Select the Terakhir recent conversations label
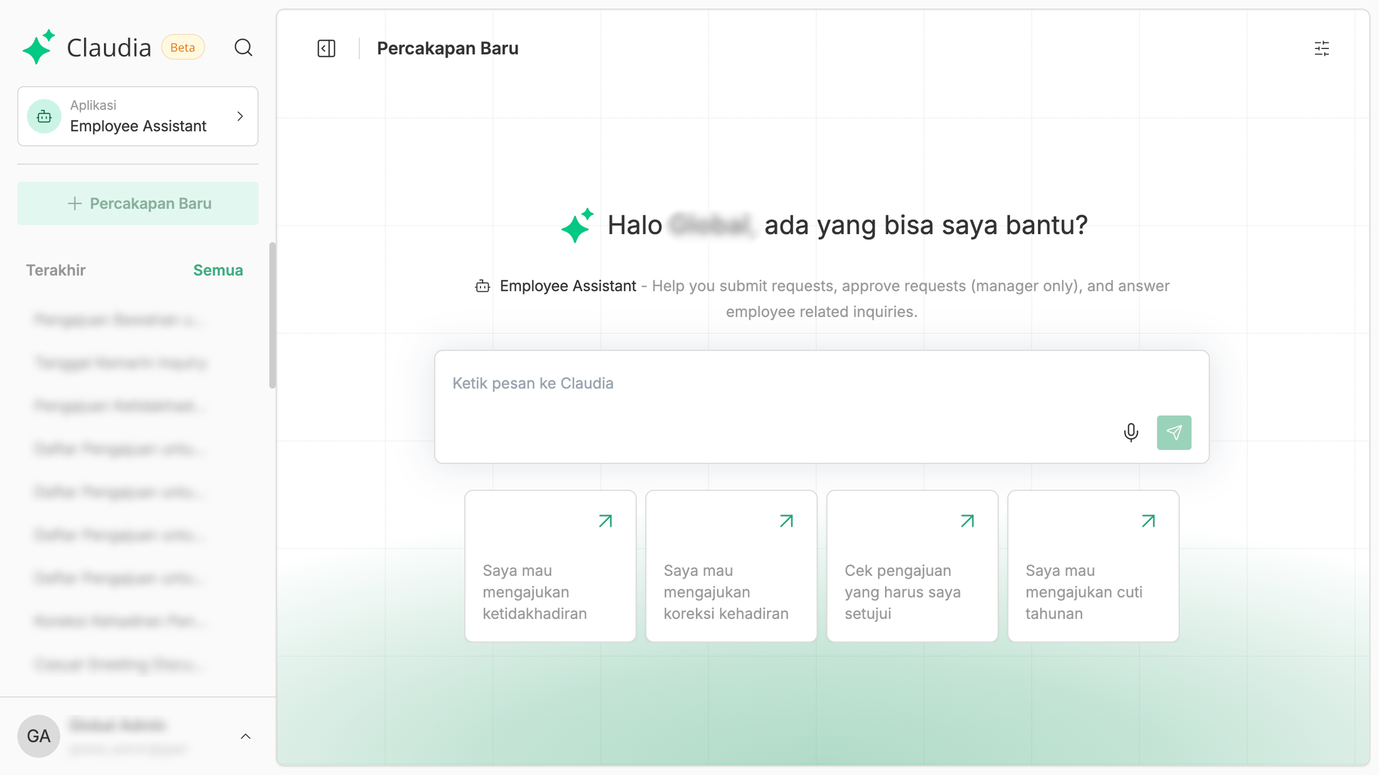Viewport: 1379px width, 775px height. click(x=56, y=270)
